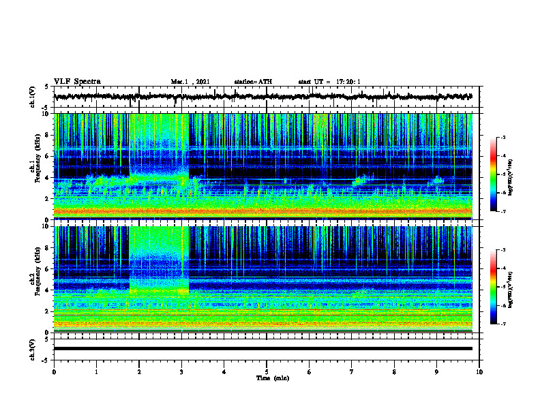
Task: Click the "VLF Spectra" plot title
Action: point(77,82)
